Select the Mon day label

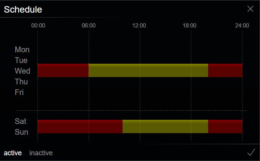pos(22,50)
